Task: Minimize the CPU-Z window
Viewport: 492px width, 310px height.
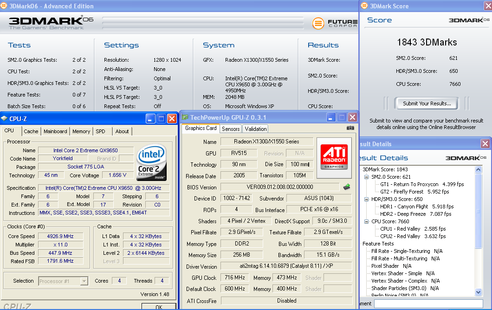Action: click(150, 119)
